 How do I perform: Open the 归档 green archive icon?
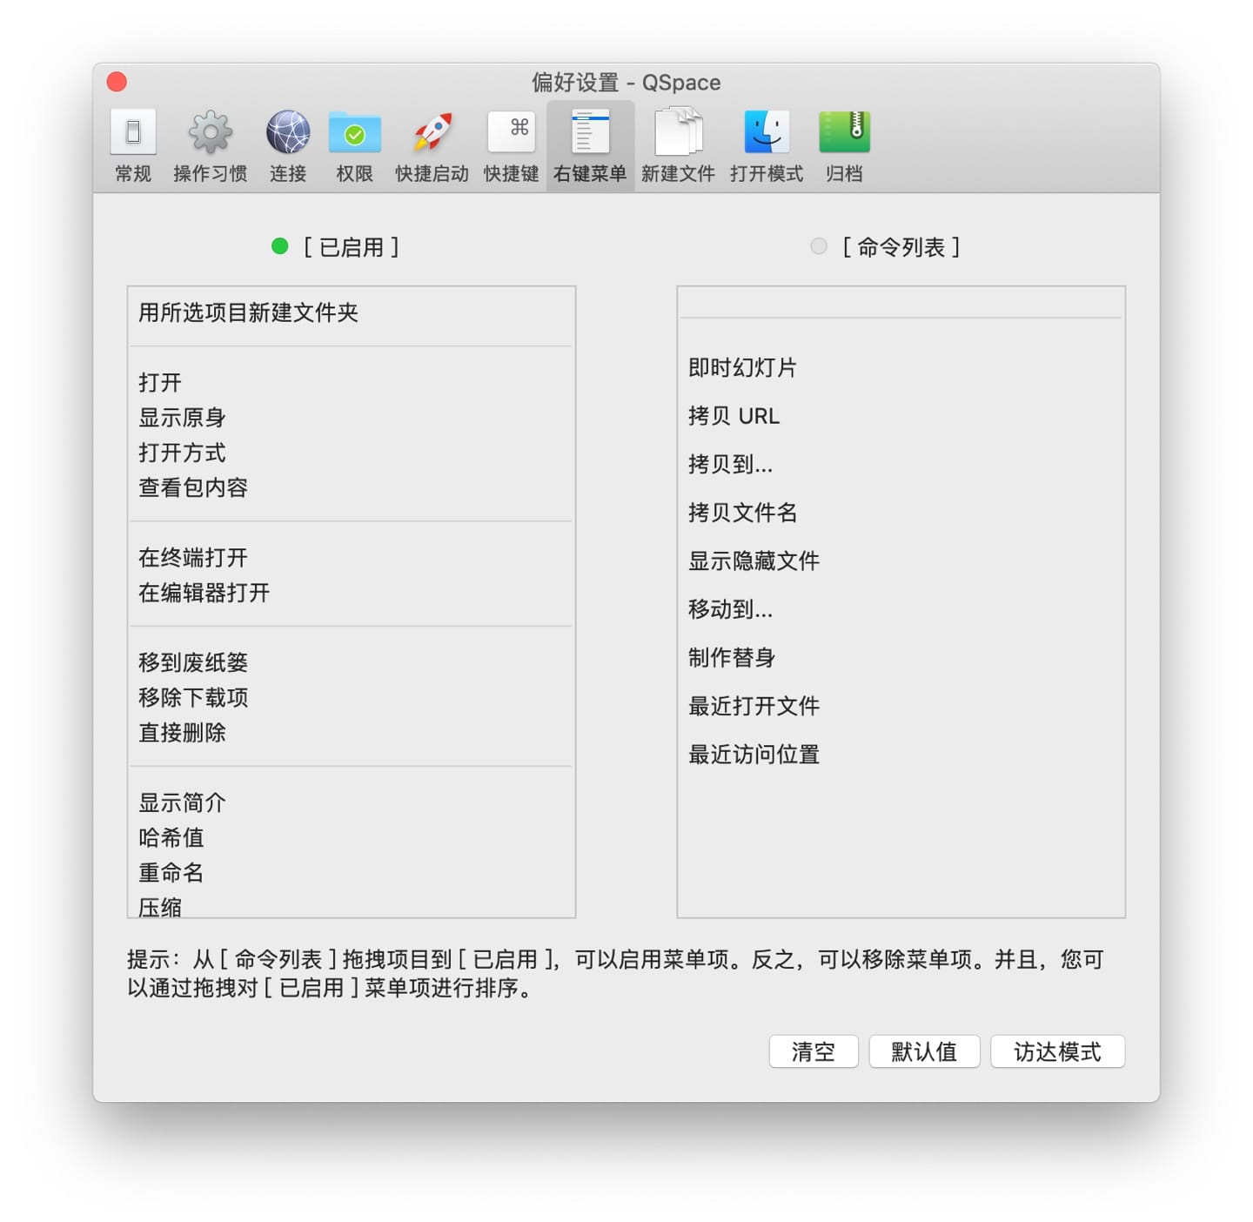(843, 132)
